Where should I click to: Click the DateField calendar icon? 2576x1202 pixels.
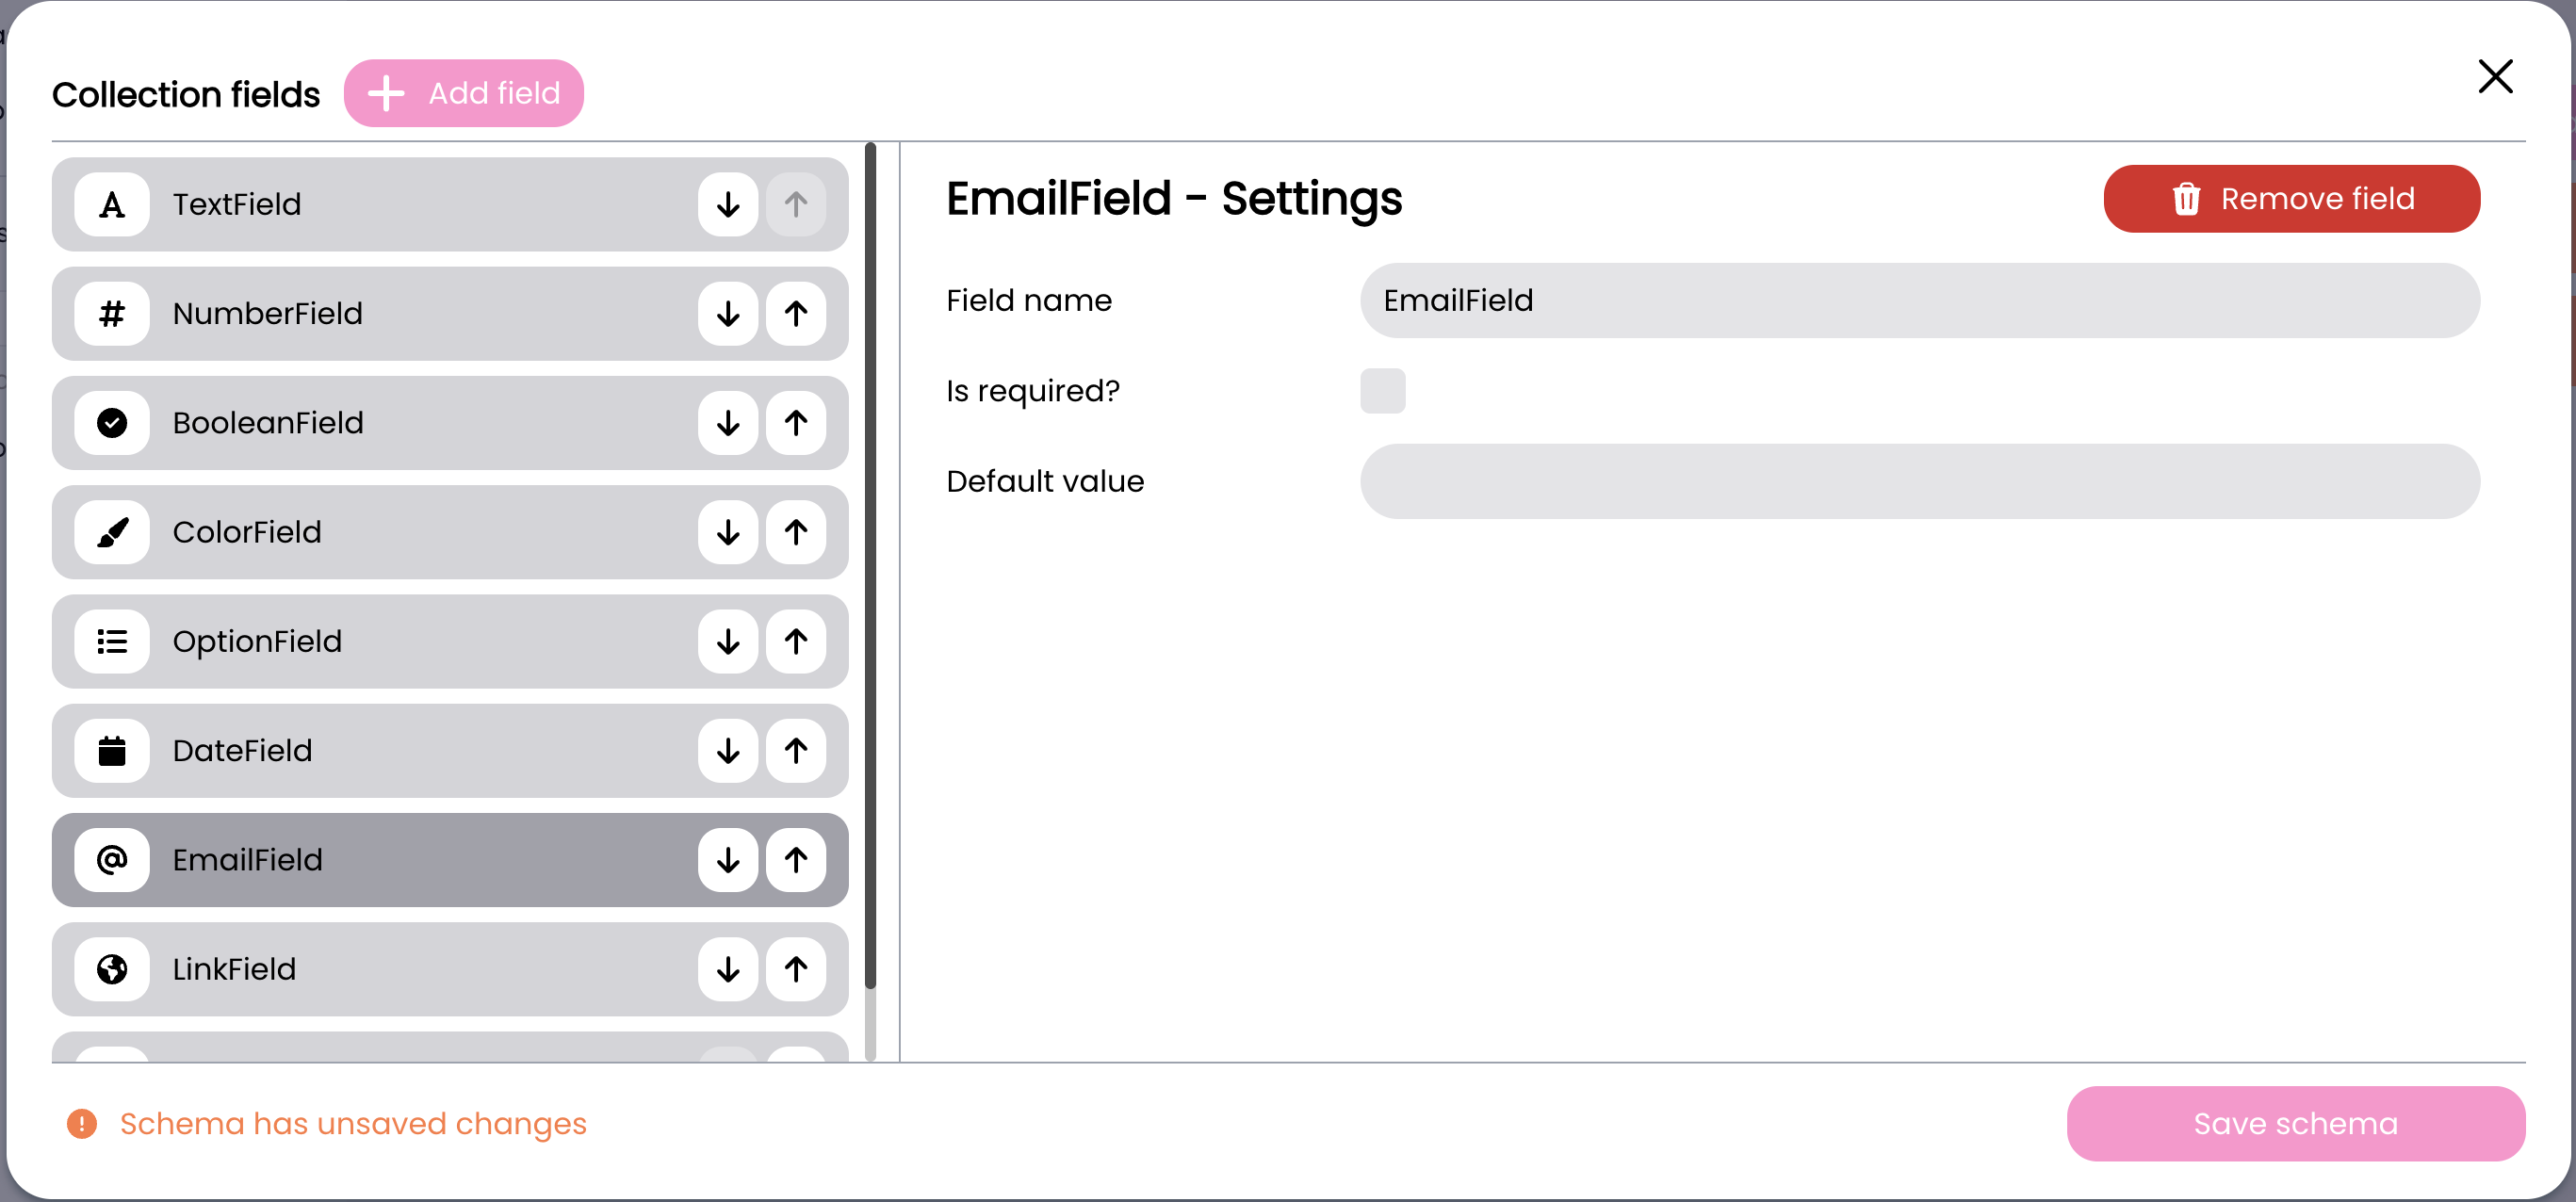[x=112, y=751]
